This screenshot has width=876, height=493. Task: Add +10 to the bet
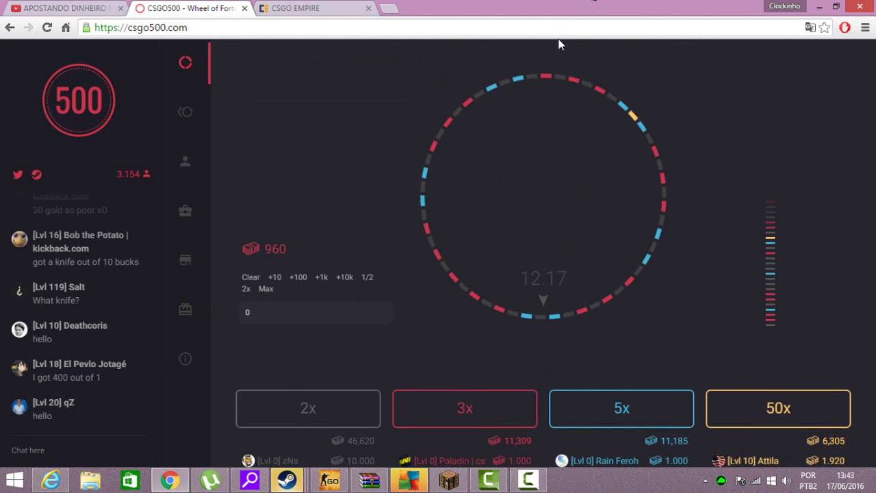(x=274, y=277)
